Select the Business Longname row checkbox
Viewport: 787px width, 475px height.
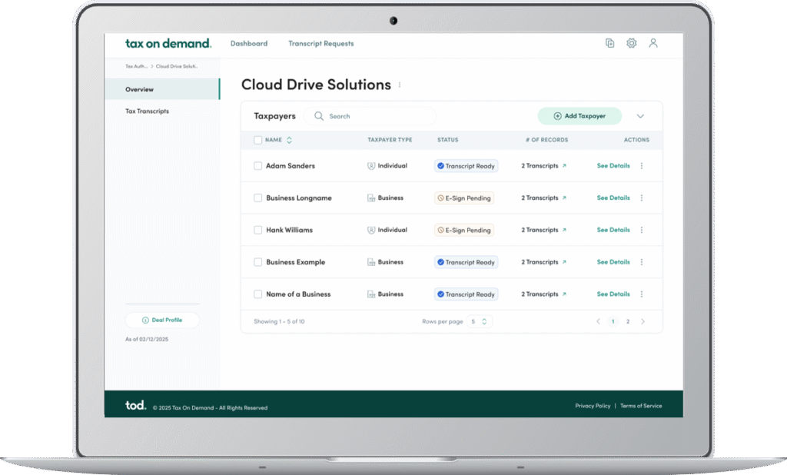258,198
